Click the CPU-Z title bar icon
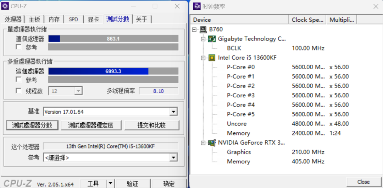The width and height of the screenshot is (383, 188). [5, 6]
